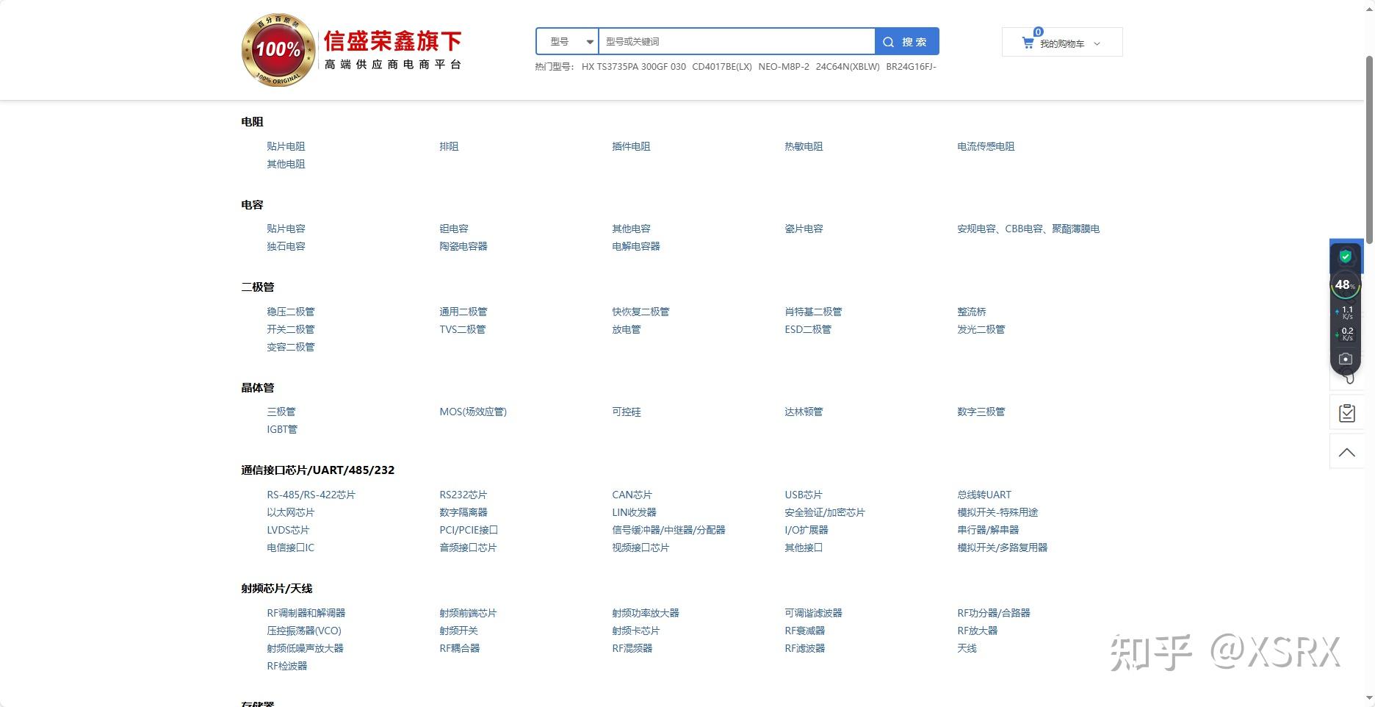Open the TVS二极管 category

pyautogui.click(x=463, y=329)
